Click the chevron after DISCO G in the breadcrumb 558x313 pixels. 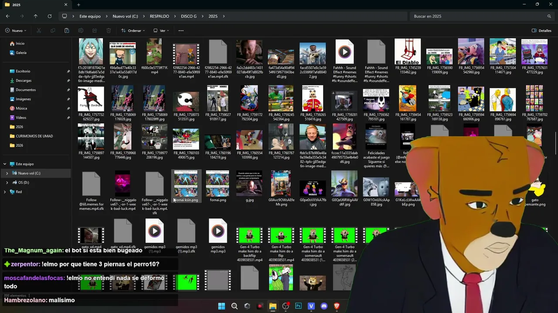point(202,16)
